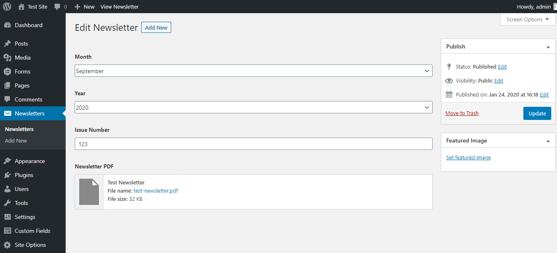Open the Site Options menu label
Screen dimensions: 557x253
pos(30,245)
